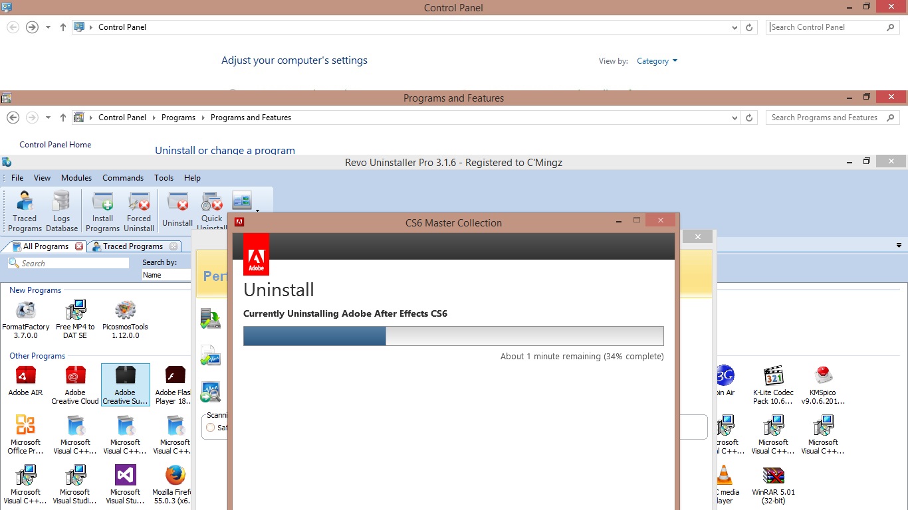The image size is (908, 510).
Task: Open the Tools menu
Action: coord(164,177)
